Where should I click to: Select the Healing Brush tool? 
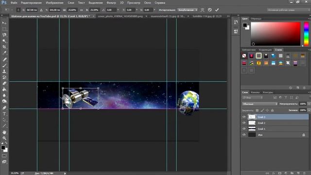(4, 59)
